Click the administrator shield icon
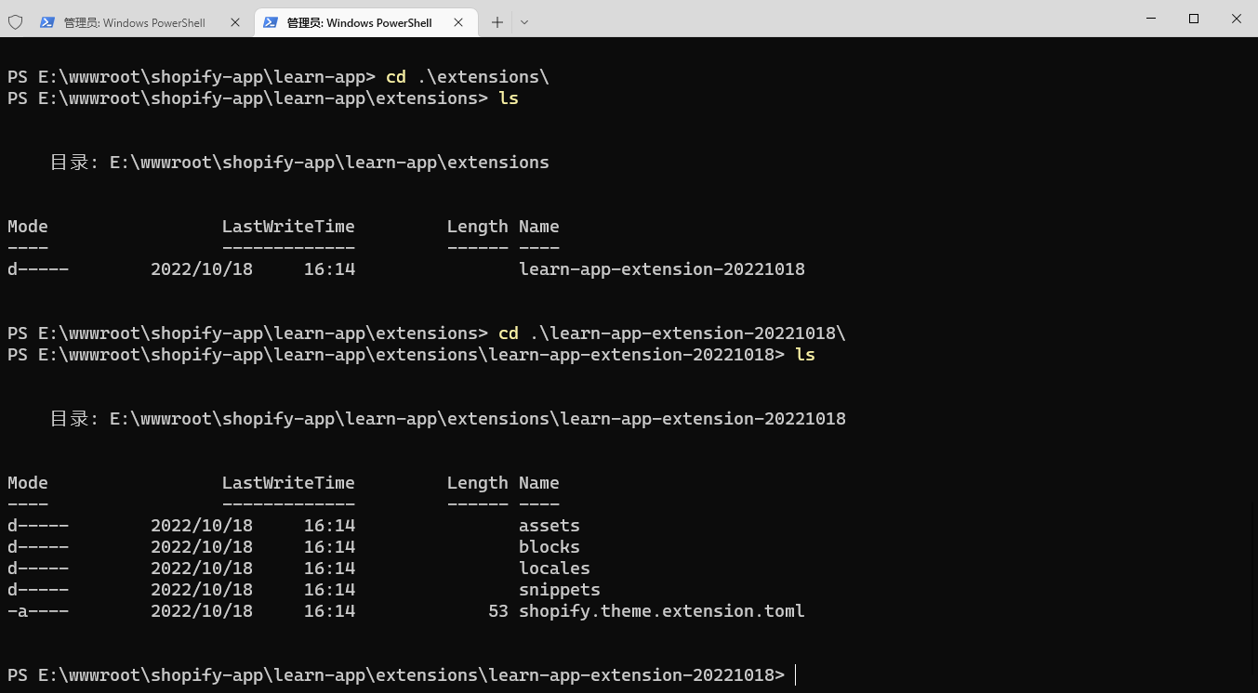The height and width of the screenshot is (693, 1258). 15,22
